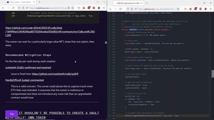Screen dimensions: 214x120
Task: Go back in the GitHub browser window
Action: [x=110, y=9]
